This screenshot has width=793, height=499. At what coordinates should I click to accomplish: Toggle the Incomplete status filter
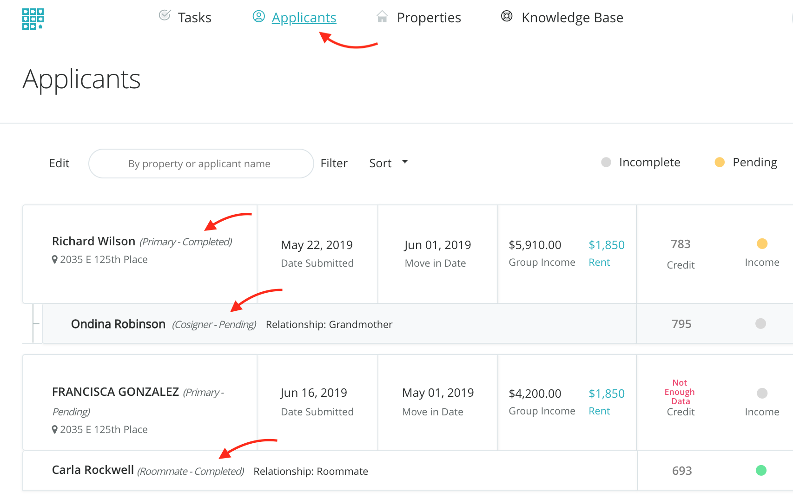click(x=641, y=162)
